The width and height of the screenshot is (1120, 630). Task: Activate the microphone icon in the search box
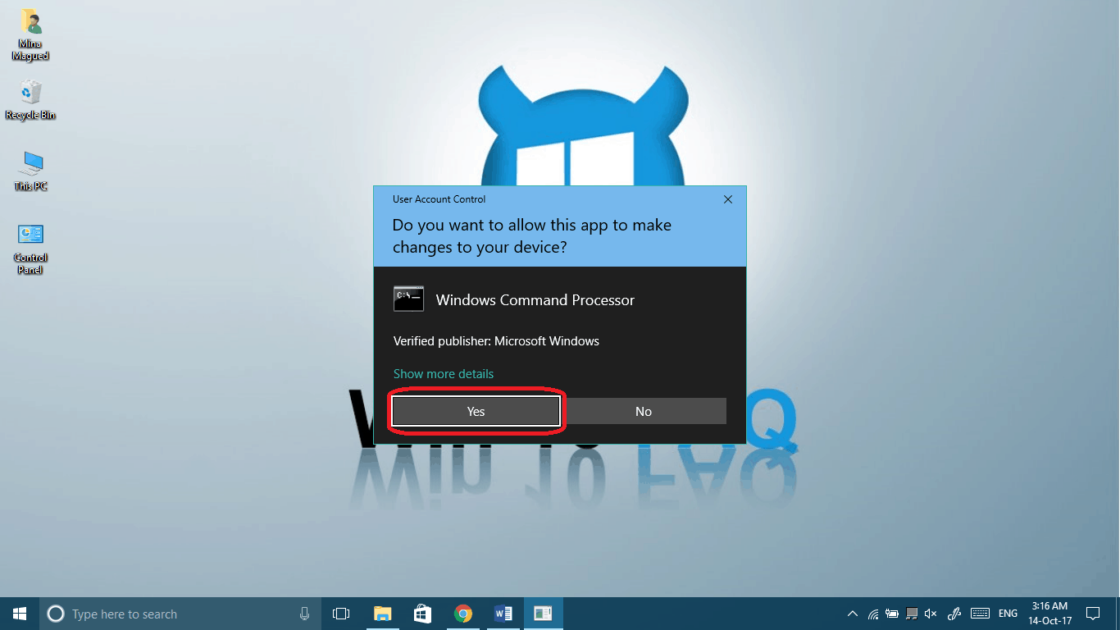click(305, 614)
